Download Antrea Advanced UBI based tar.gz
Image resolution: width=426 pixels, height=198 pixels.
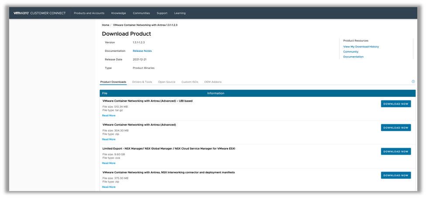click(x=395, y=104)
